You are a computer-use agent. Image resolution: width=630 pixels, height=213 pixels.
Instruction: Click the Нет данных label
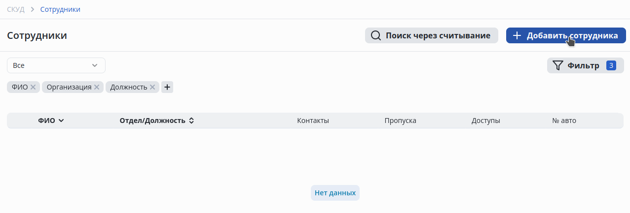335,193
